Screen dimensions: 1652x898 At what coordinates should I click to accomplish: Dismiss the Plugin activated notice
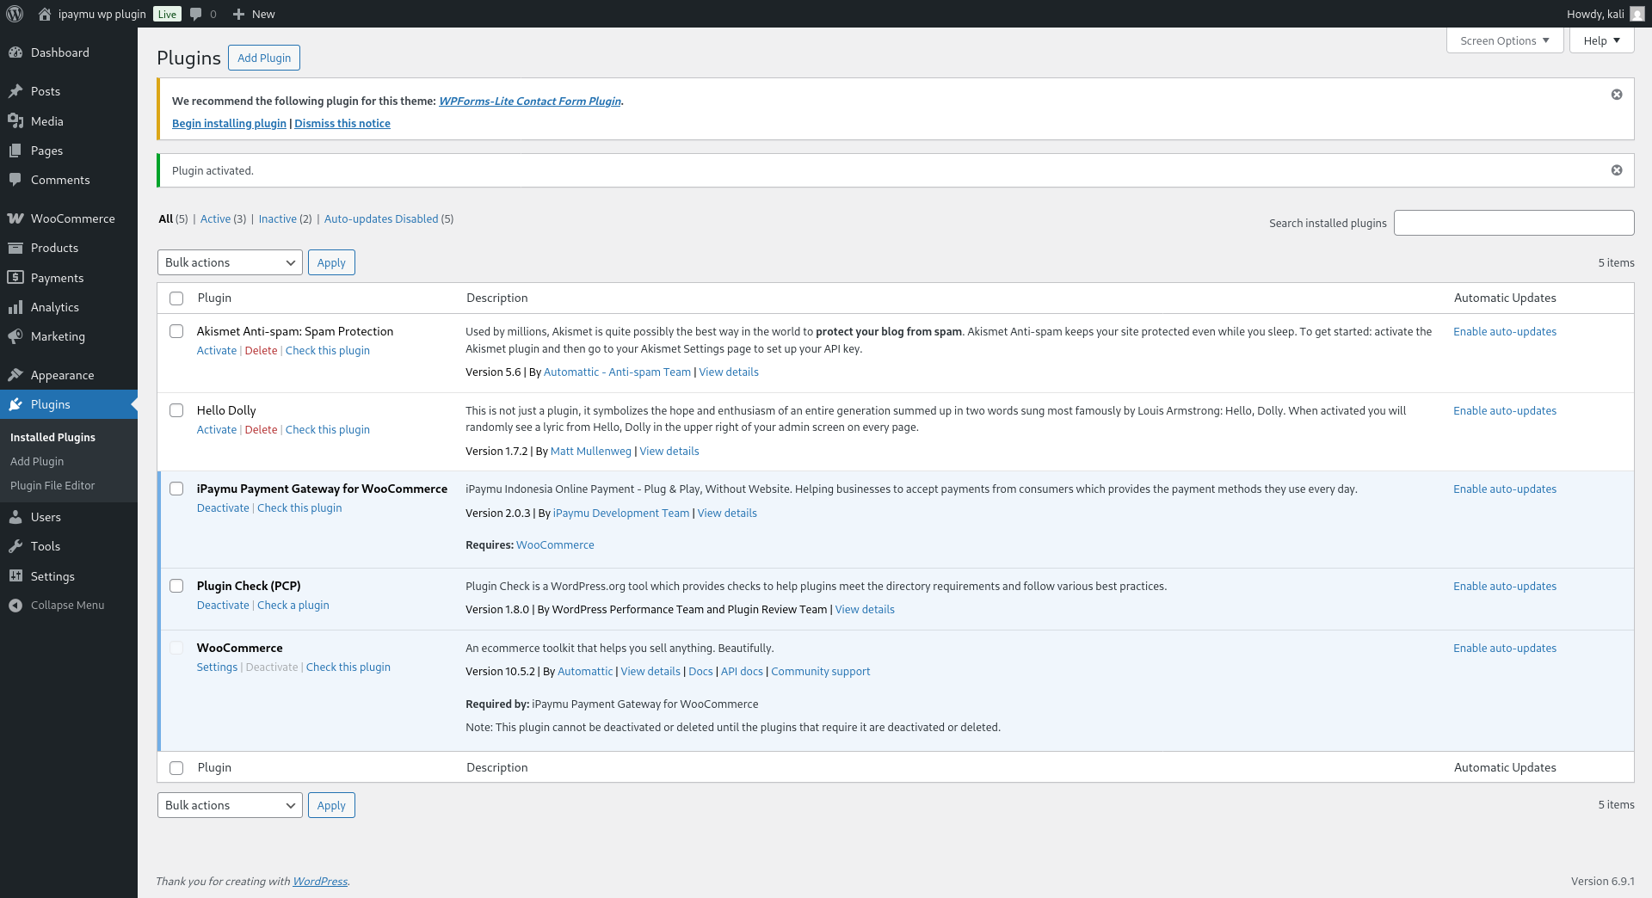[x=1617, y=170]
